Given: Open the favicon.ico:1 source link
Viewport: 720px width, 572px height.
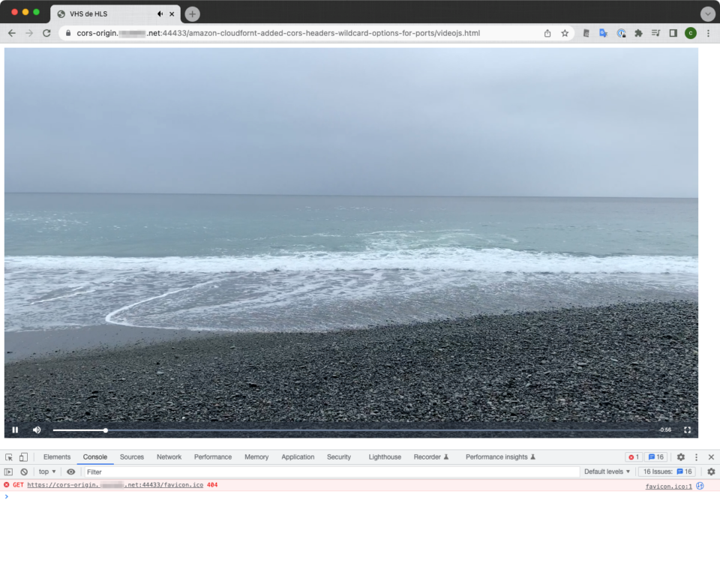Looking at the screenshot, I should pos(668,487).
